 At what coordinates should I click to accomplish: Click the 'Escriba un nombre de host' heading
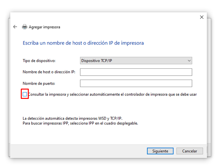pyautogui.click(x=83, y=43)
